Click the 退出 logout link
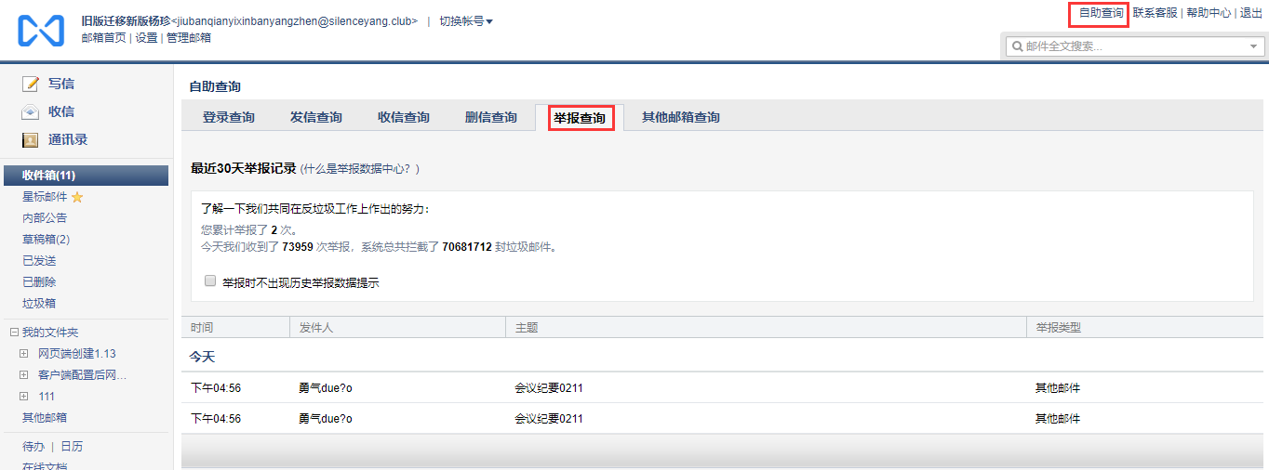This screenshot has height=470, width=1269. pyautogui.click(x=1250, y=13)
